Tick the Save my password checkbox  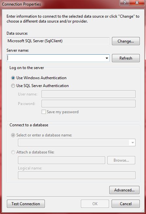point(44,112)
